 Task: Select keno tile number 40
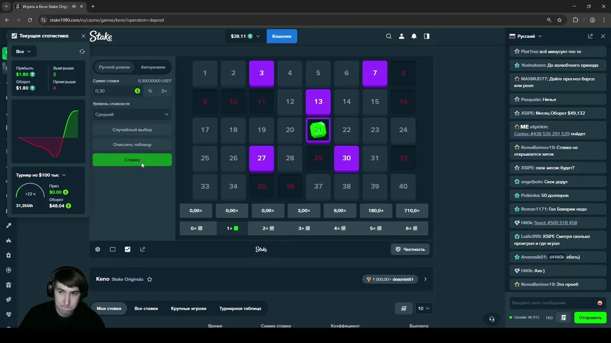(x=403, y=186)
